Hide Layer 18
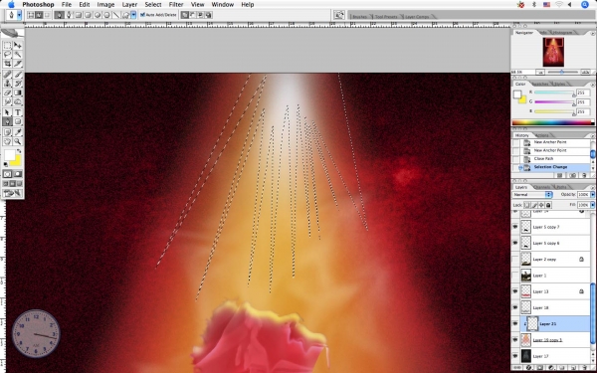 pos(515,307)
